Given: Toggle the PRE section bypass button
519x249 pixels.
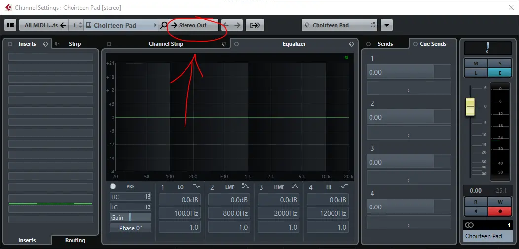Looking at the screenshot, I should tap(113, 186).
